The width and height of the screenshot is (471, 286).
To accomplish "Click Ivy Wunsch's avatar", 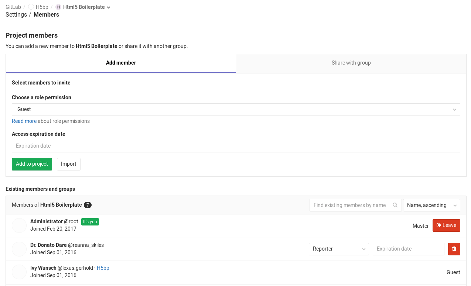I will 19,272.
